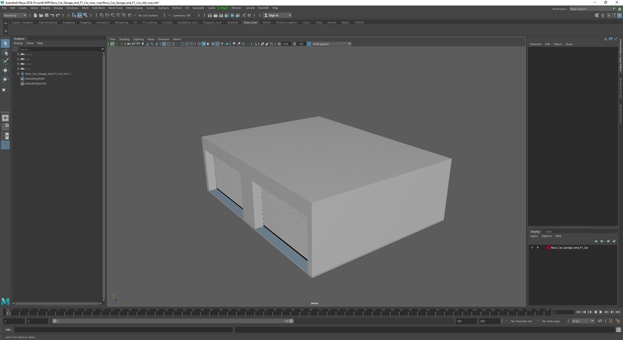
Task: Click the red layer color swatch
Action: (548, 248)
